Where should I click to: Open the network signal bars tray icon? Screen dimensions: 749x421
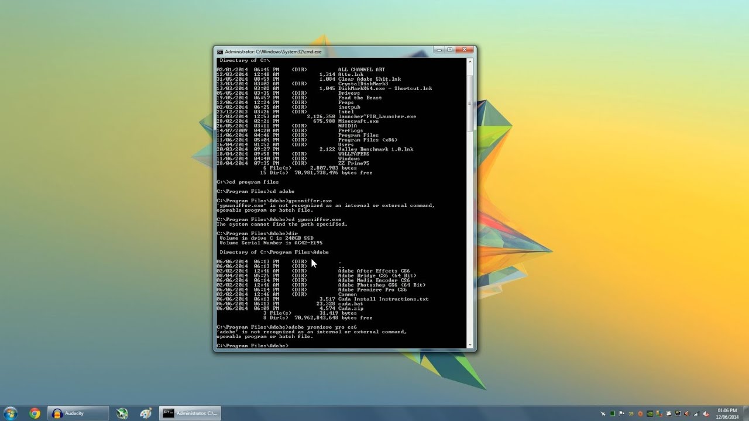696,414
